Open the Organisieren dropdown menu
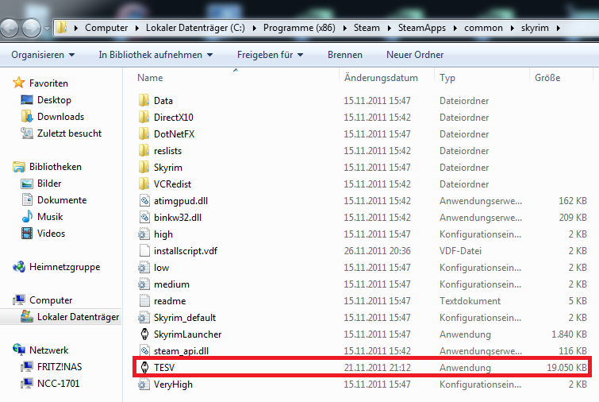This screenshot has width=599, height=402. point(43,55)
